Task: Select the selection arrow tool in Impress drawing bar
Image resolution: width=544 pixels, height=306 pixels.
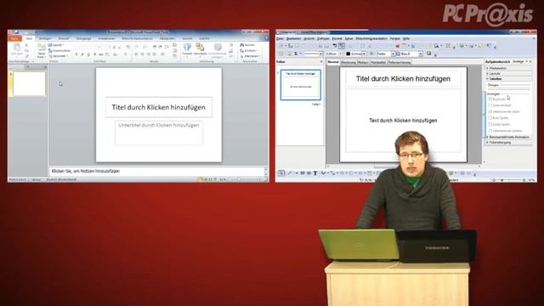Action: coord(281,173)
